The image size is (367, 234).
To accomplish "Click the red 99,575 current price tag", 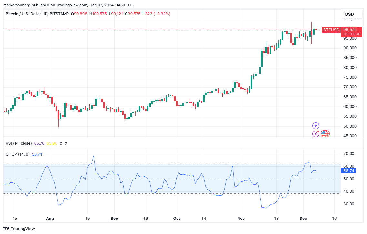I will coord(352,30).
